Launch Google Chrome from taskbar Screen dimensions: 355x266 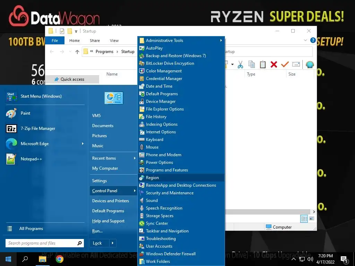point(60,259)
